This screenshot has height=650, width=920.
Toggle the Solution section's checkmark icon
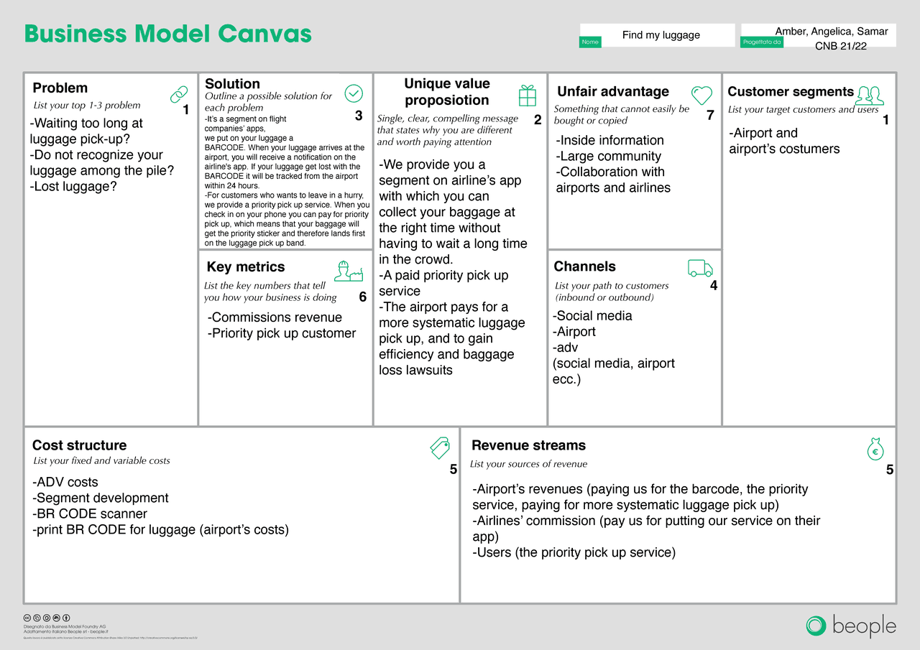tap(354, 93)
